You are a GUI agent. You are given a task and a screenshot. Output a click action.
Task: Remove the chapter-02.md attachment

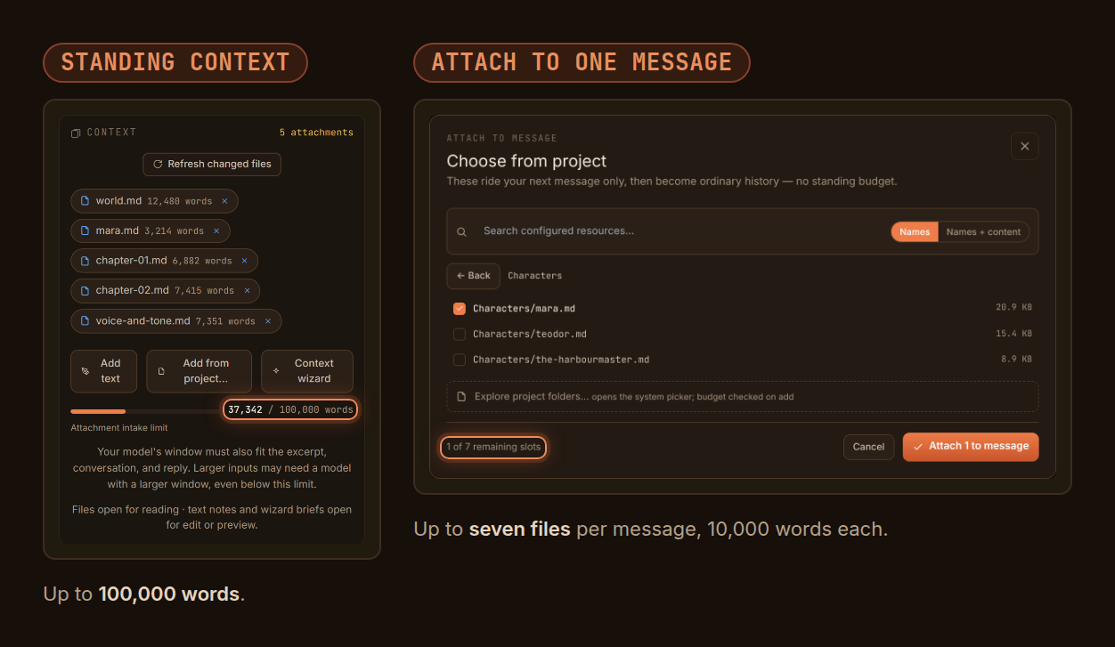pyautogui.click(x=247, y=290)
